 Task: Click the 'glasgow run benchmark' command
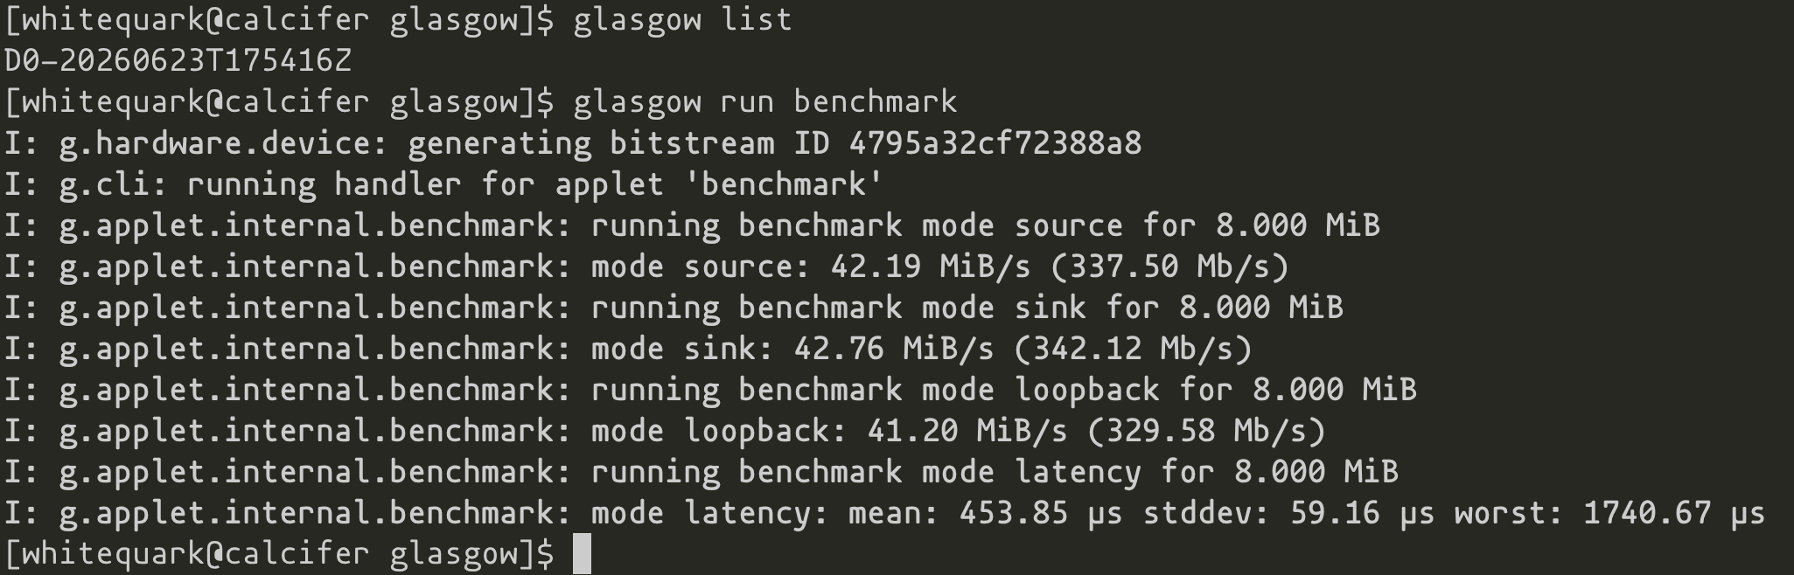pos(765,102)
